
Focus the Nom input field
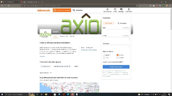pos(116,31)
